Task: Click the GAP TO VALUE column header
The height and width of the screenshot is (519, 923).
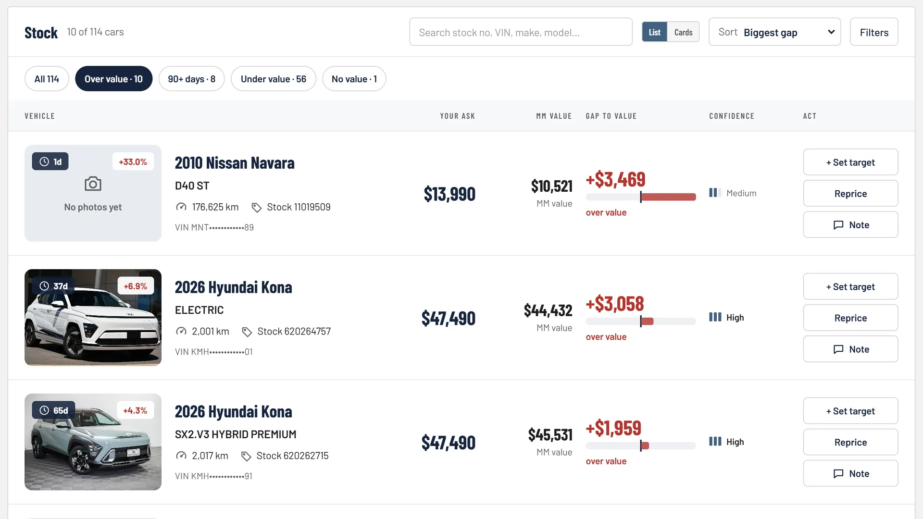Action: (611, 116)
